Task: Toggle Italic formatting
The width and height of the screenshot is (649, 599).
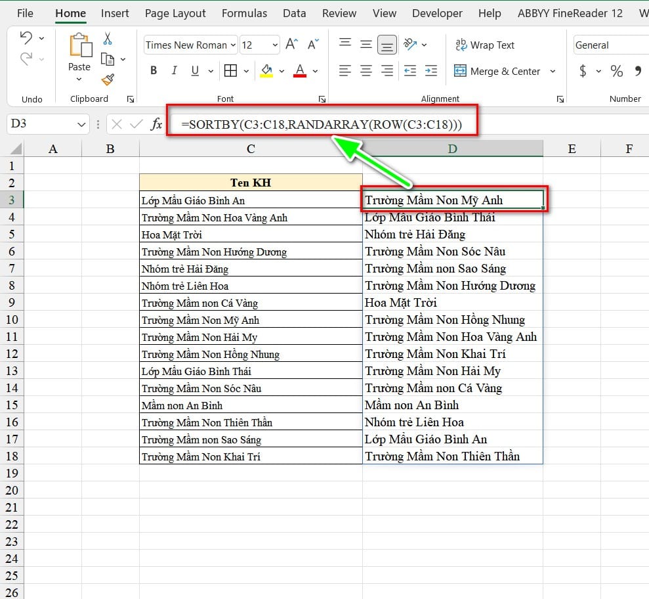Action: 175,71
